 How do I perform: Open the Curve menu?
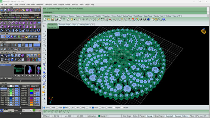16,5
